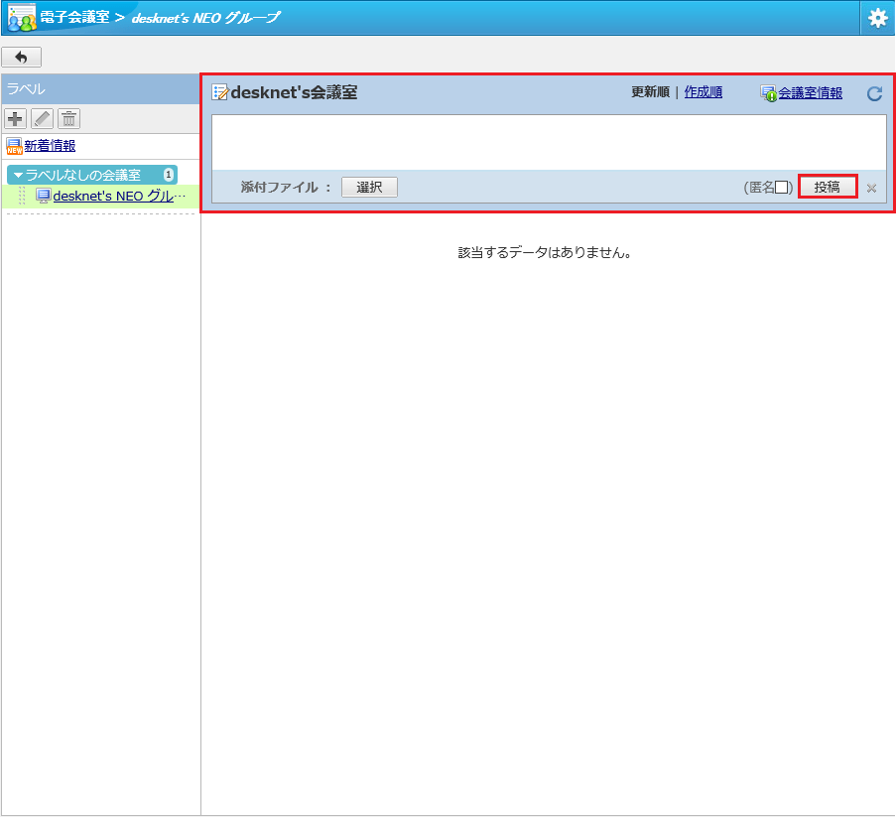Sort posts by 作成順
Image resolution: width=896 pixels, height=821 pixels.
pyautogui.click(x=703, y=92)
